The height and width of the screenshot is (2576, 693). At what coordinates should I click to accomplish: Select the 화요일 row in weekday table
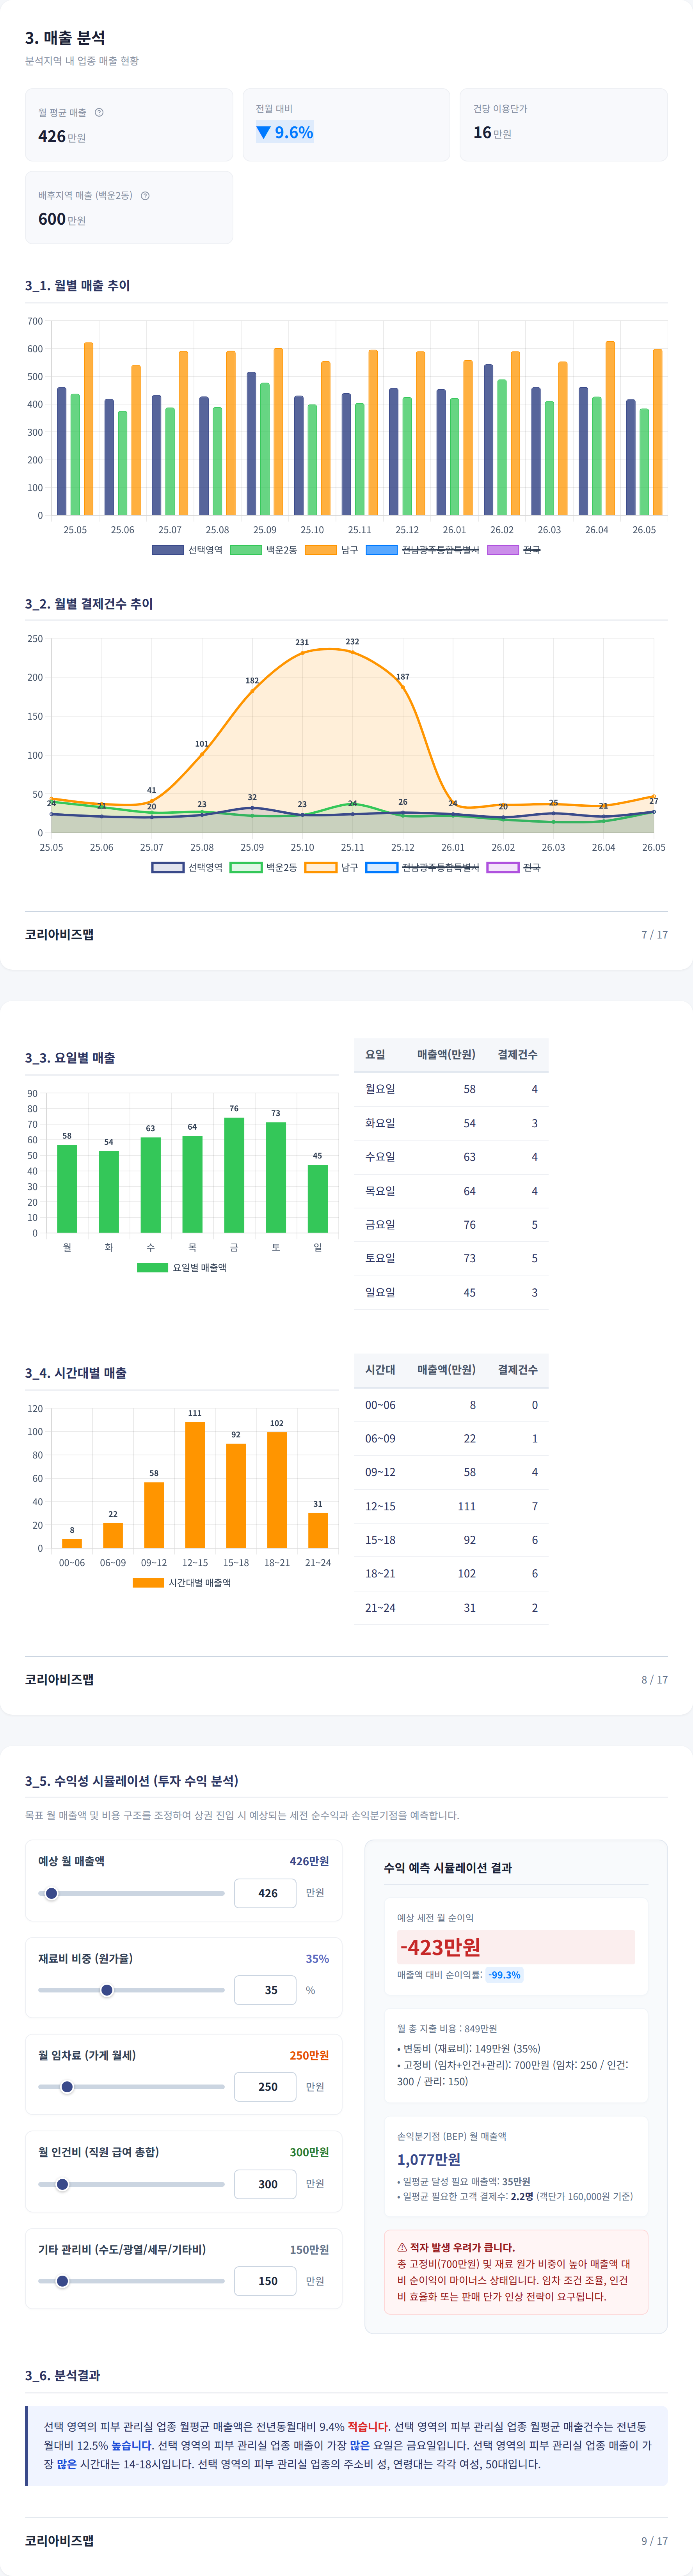[451, 1123]
